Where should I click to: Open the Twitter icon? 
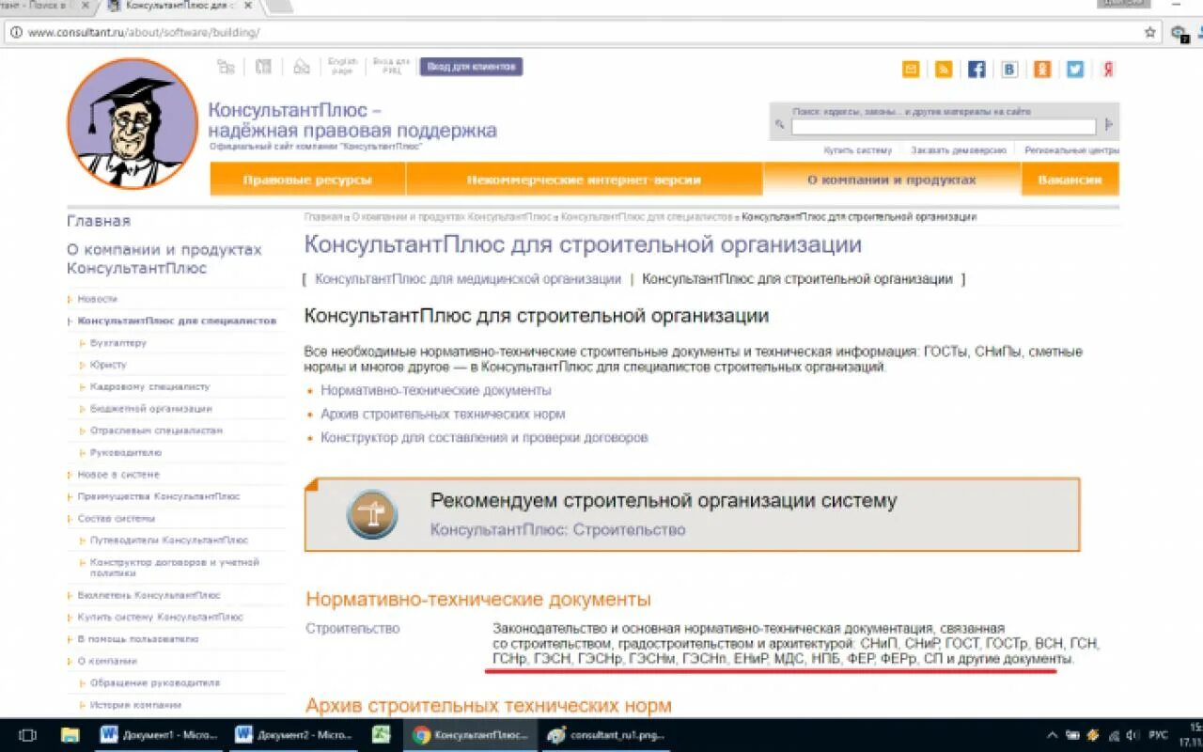coord(1075,69)
